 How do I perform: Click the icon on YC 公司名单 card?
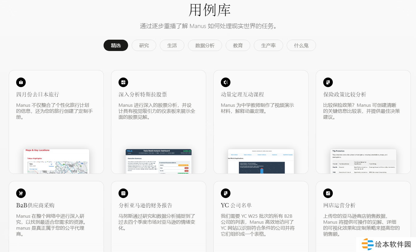click(x=226, y=193)
